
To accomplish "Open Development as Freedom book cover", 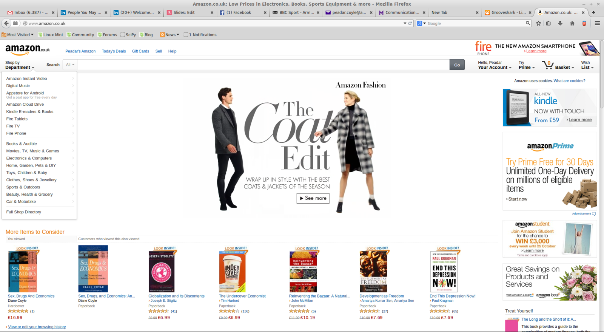I will [x=373, y=272].
